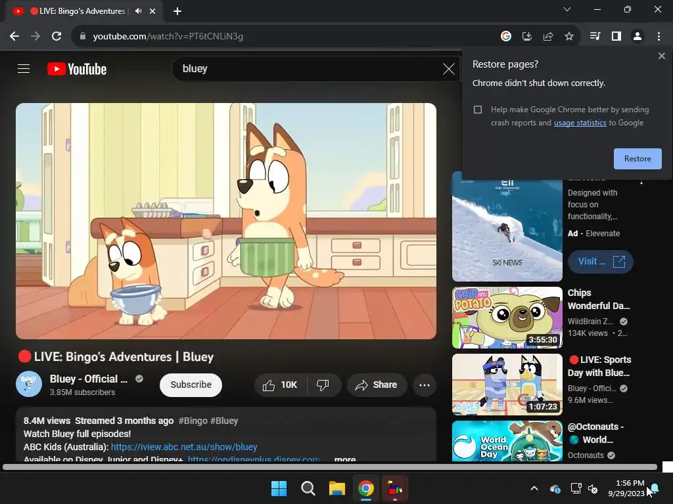Show hidden system tray icons
Image resolution: width=673 pixels, height=504 pixels.
534,488
